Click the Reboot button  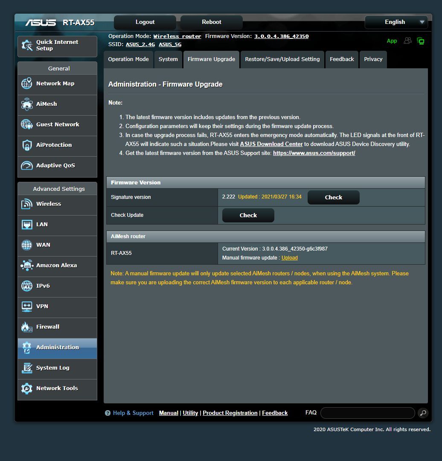[x=212, y=22]
